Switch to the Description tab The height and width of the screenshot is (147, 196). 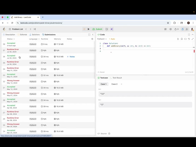pyautogui.click(x=9, y=35)
